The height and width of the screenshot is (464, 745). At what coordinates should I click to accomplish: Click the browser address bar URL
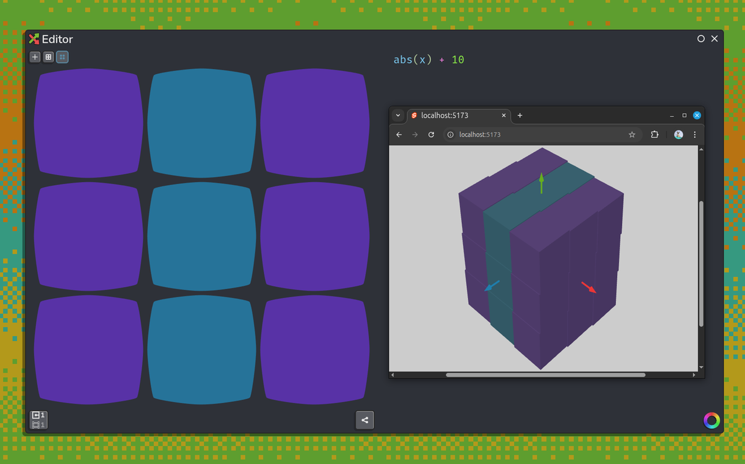click(x=479, y=134)
